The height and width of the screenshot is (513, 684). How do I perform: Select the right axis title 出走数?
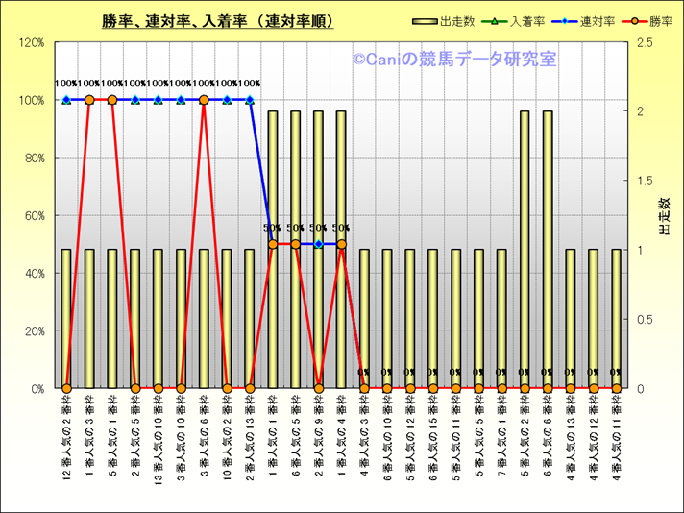(x=664, y=216)
